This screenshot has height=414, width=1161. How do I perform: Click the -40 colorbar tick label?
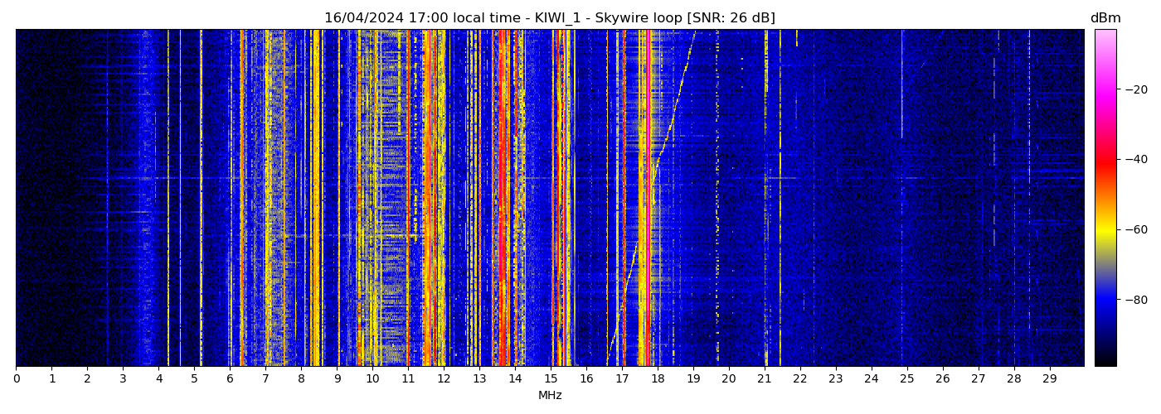[1135, 159]
